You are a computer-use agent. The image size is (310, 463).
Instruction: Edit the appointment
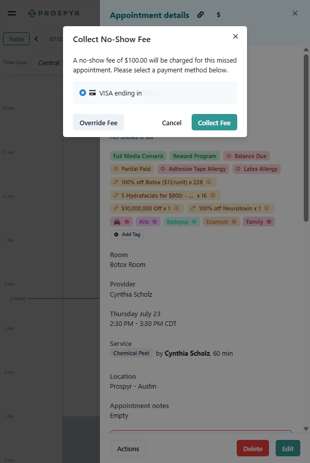(288, 449)
